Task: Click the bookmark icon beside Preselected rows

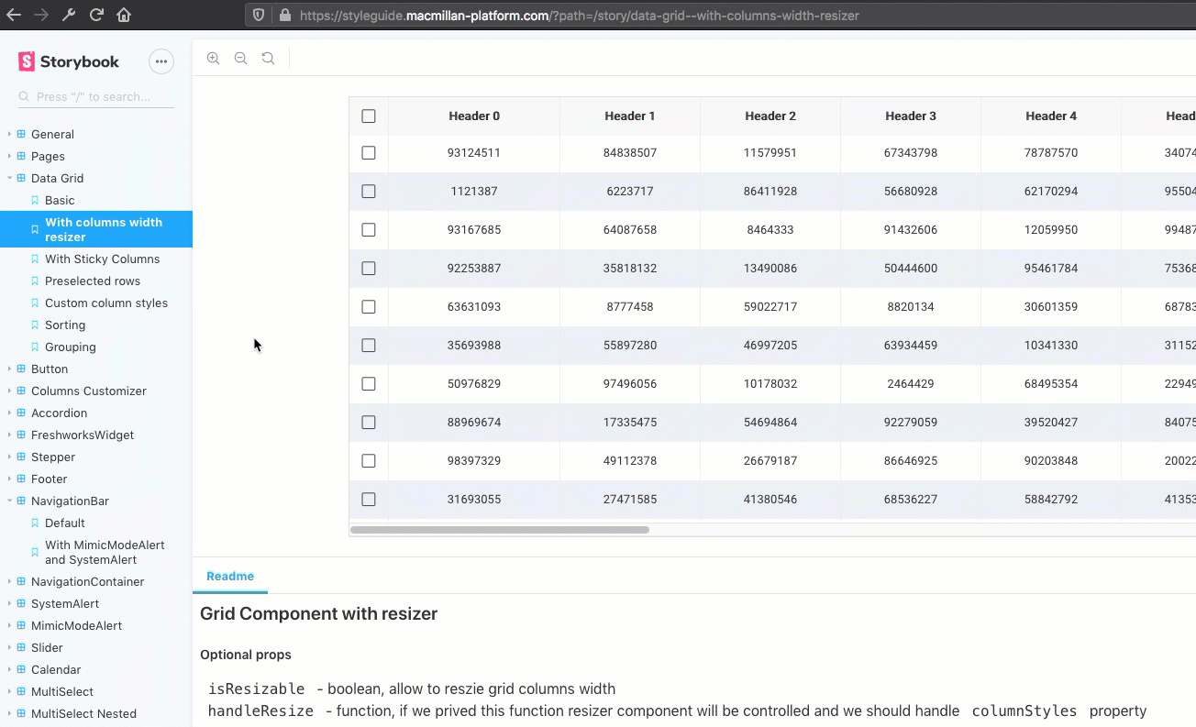Action: tap(35, 281)
